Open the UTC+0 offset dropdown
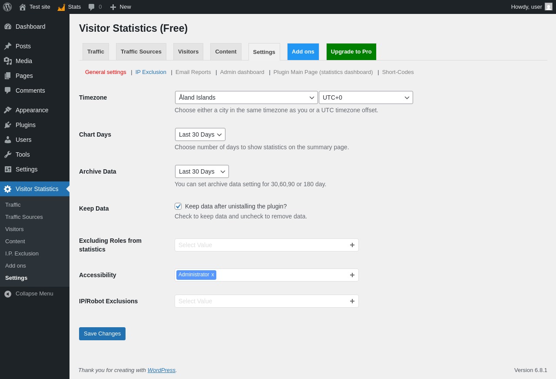This screenshot has height=379, width=556. pyautogui.click(x=366, y=97)
